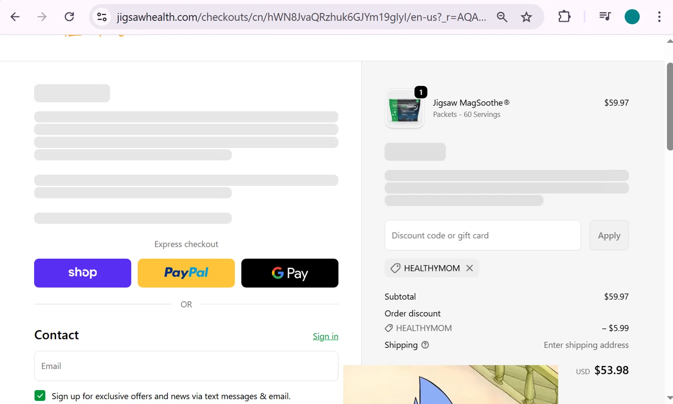Click the $53.98 total amount

(611, 370)
